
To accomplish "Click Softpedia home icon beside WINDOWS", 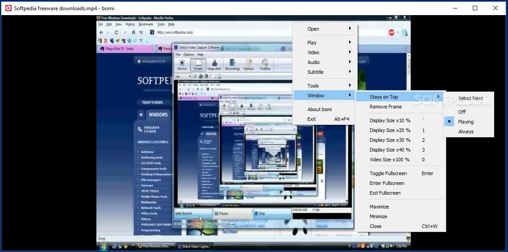I will click(141, 115).
